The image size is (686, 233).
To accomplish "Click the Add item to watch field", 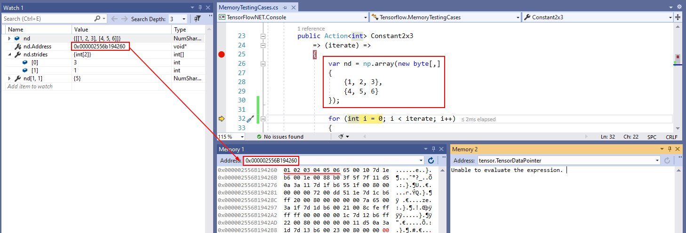I will coord(30,86).
